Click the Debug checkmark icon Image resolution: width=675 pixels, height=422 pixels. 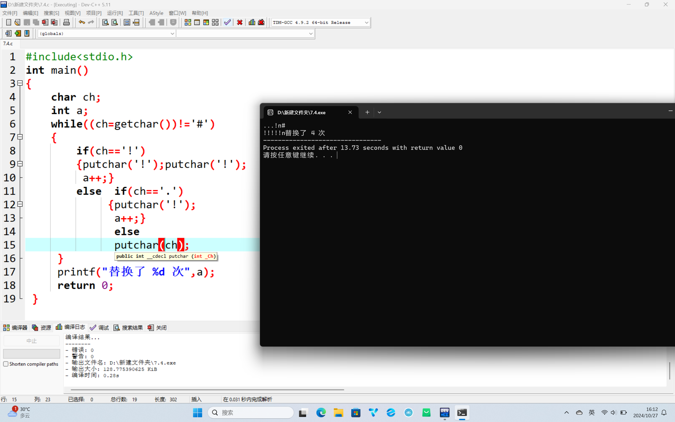point(227,22)
